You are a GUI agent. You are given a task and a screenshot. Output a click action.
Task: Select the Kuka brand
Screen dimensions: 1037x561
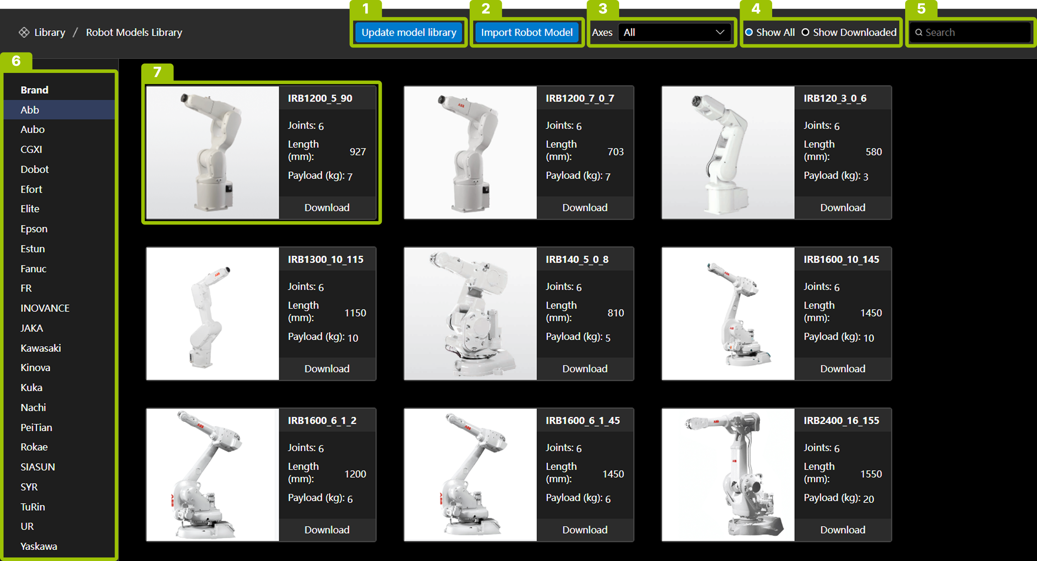click(31, 388)
